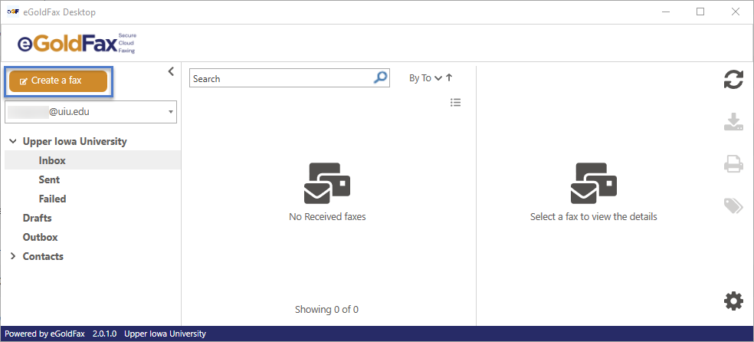
Task: Click the Showing 0 of 0 text
Action: coord(326,309)
